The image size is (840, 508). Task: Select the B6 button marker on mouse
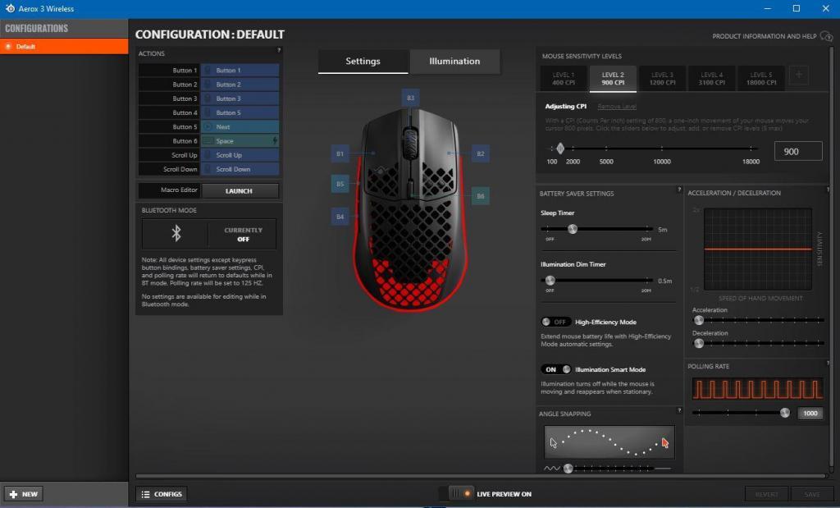pyautogui.click(x=480, y=196)
